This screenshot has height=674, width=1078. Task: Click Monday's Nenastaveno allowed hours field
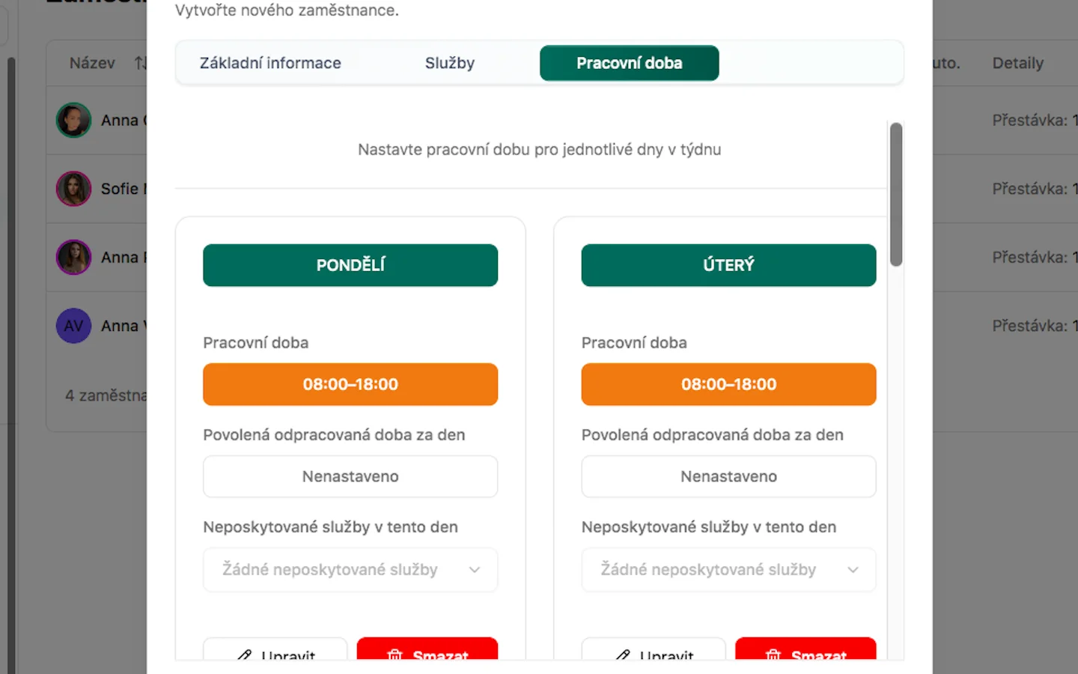tap(350, 476)
